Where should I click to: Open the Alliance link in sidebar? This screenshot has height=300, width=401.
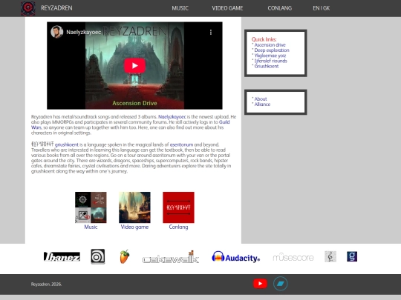262,104
